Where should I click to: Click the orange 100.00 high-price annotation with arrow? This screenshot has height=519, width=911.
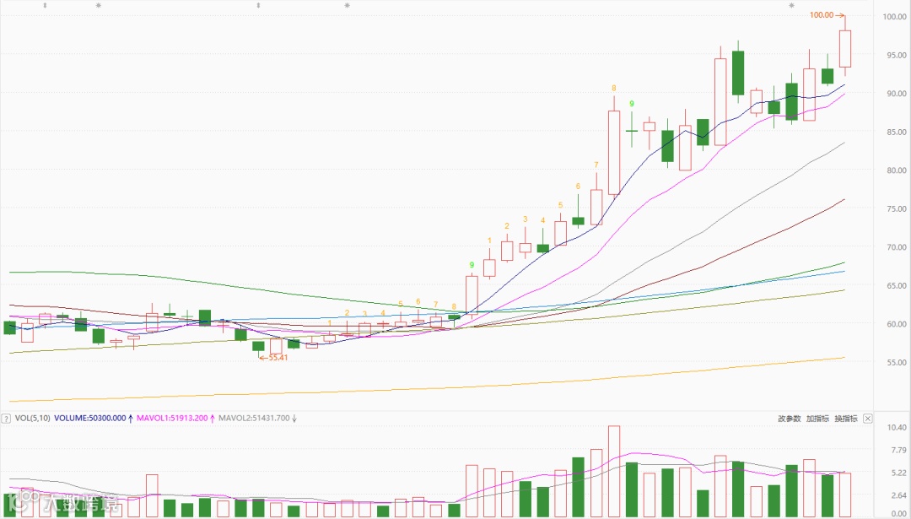(x=827, y=15)
